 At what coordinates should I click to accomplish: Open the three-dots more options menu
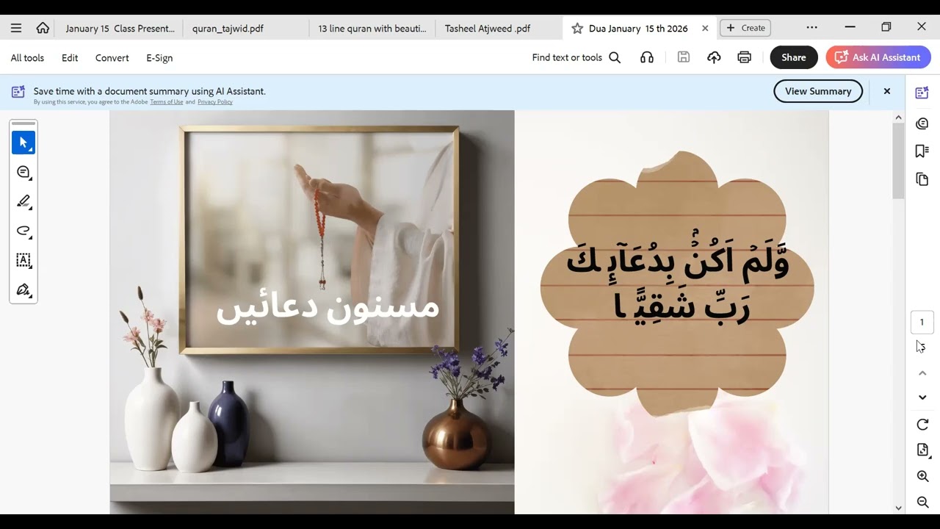pyautogui.click(x=811, y=27)
